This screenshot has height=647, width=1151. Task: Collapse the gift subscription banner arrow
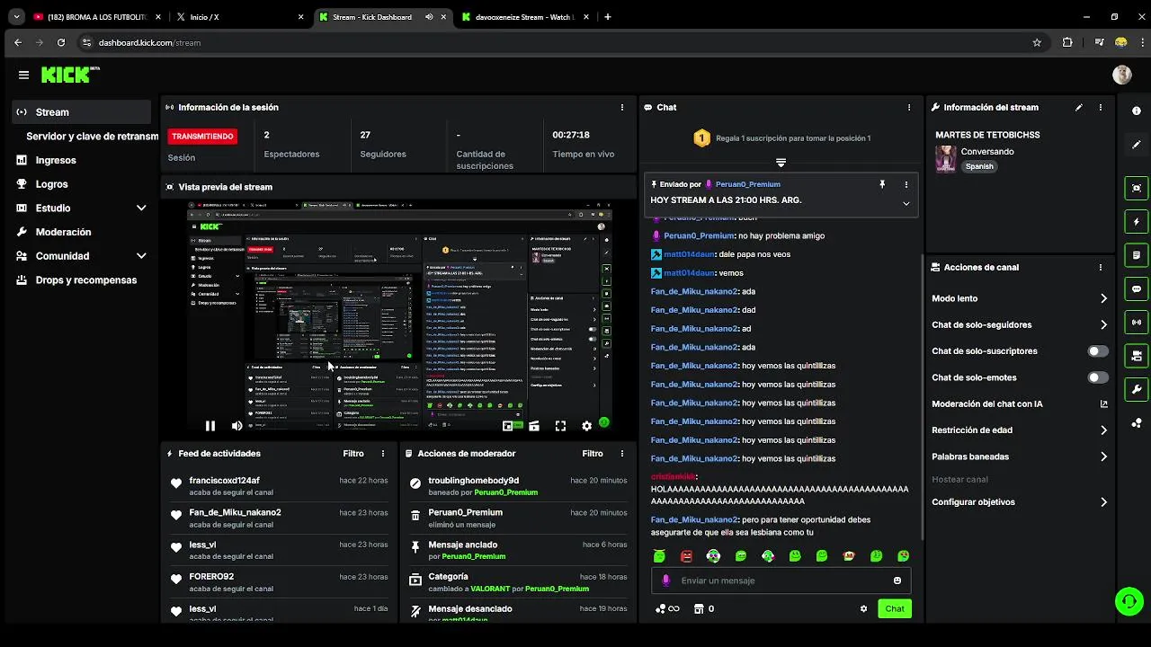[781, 163]
